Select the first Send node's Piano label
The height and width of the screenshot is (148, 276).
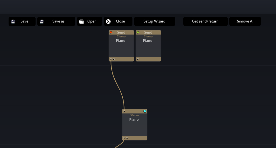(121, 41)
